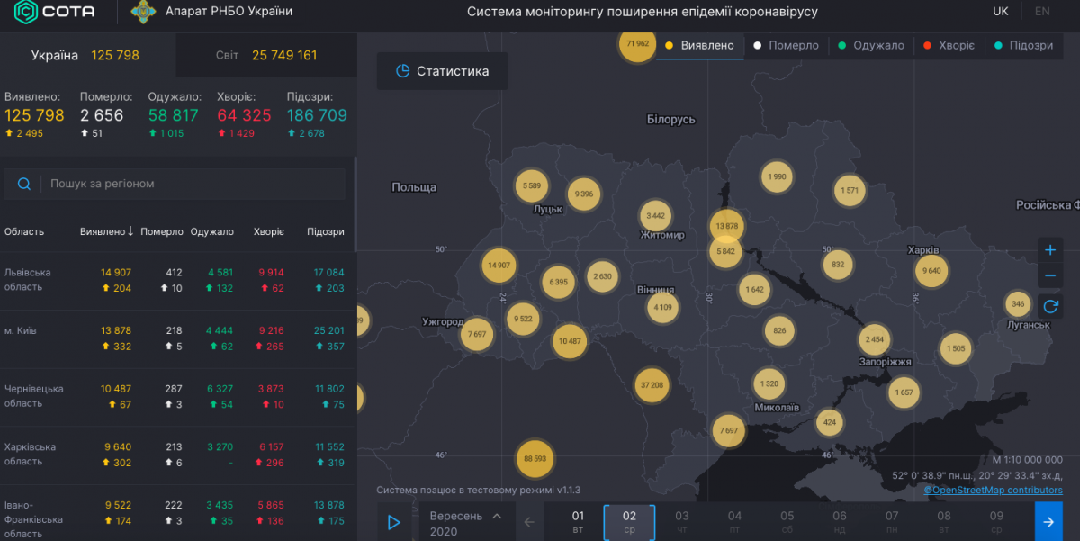Click the COTA logo icon
This screenshot has width=1080, height=541.
click(x=26, y=13)
